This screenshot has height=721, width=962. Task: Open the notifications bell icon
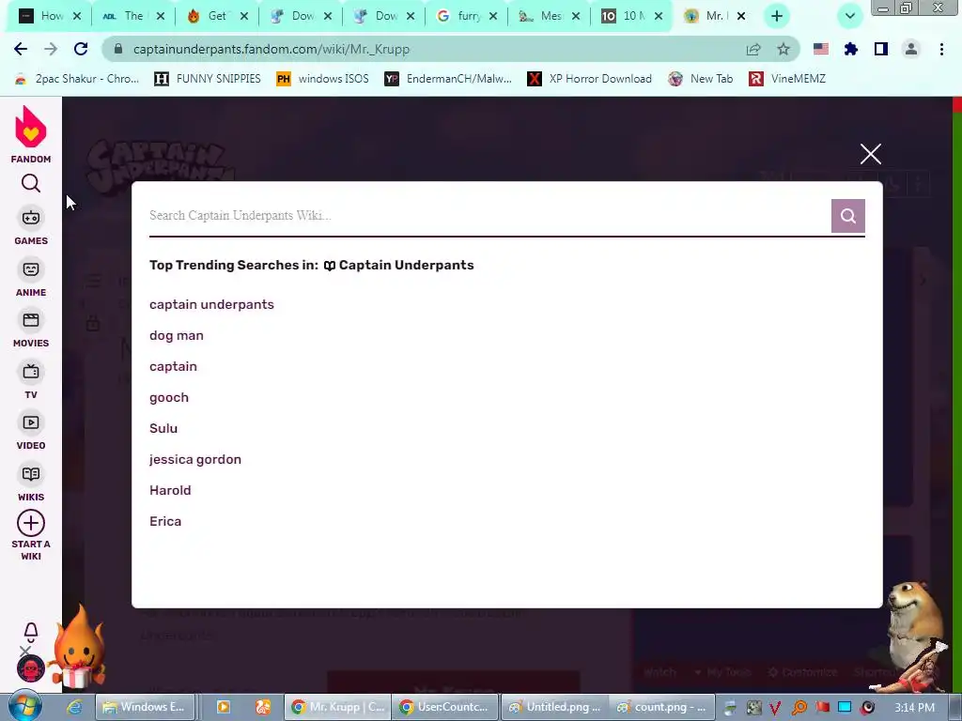click(x=31, y=632)
